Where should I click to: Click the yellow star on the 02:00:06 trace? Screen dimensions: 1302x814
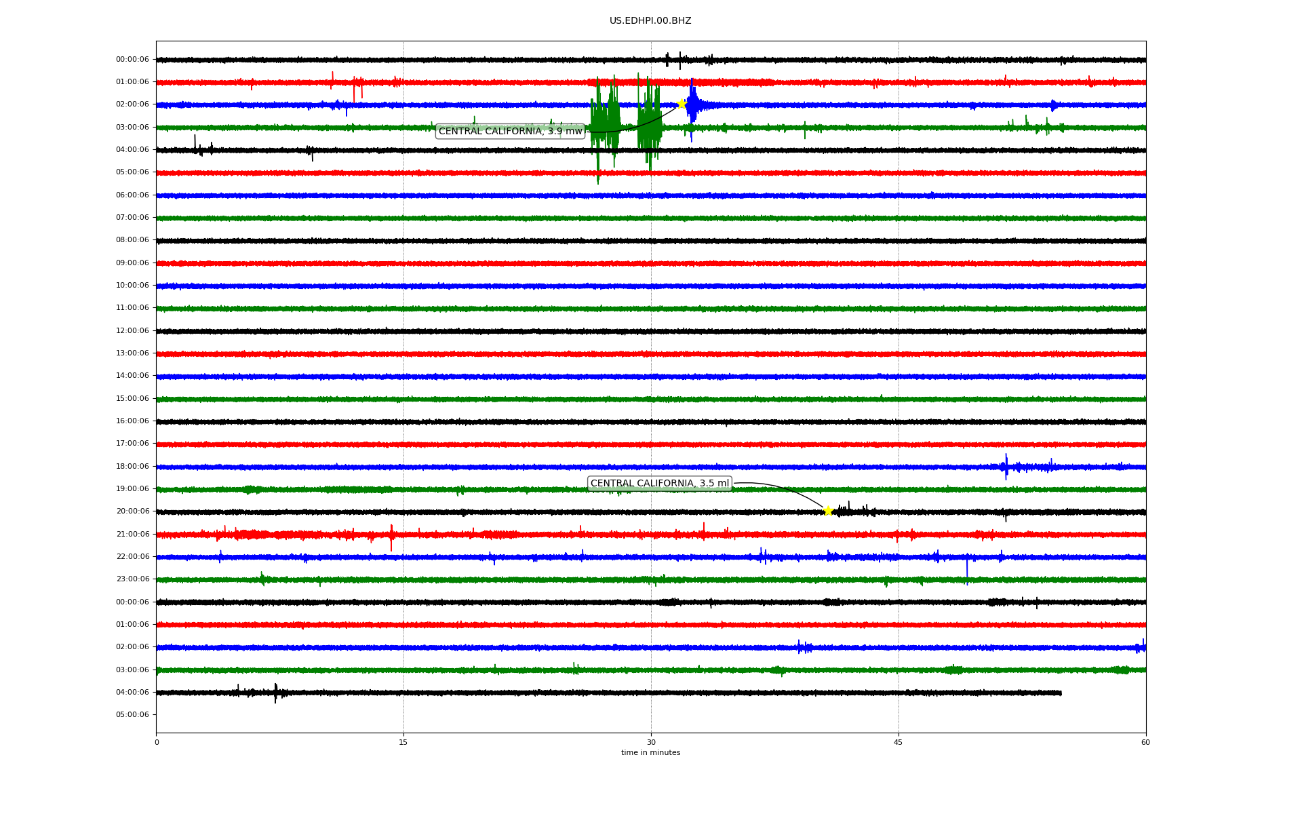(x=682, y=104)
